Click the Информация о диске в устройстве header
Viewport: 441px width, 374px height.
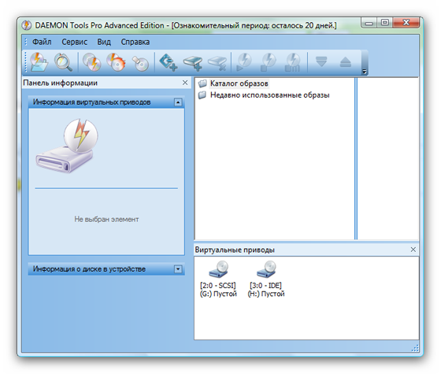106,269
